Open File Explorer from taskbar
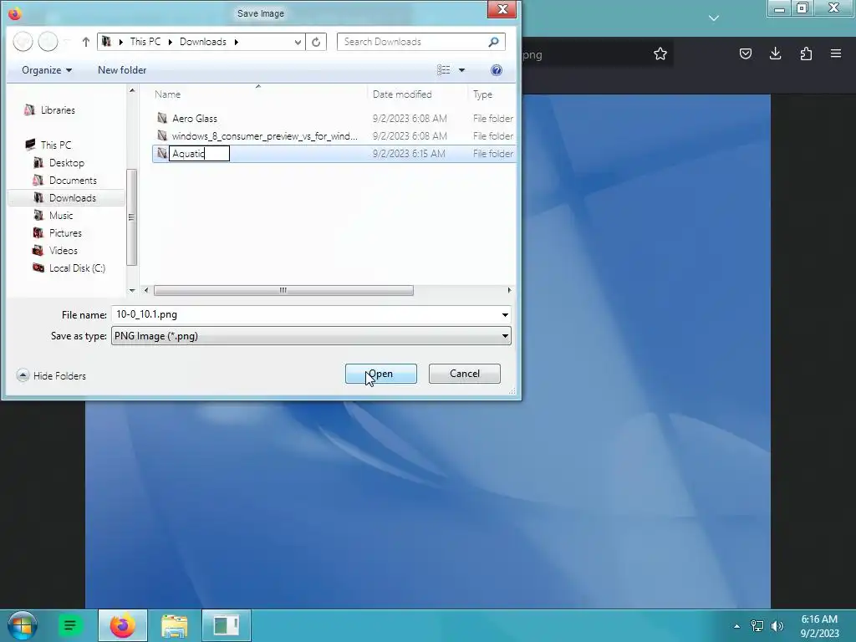856x642 pixels. coord(174,625)
